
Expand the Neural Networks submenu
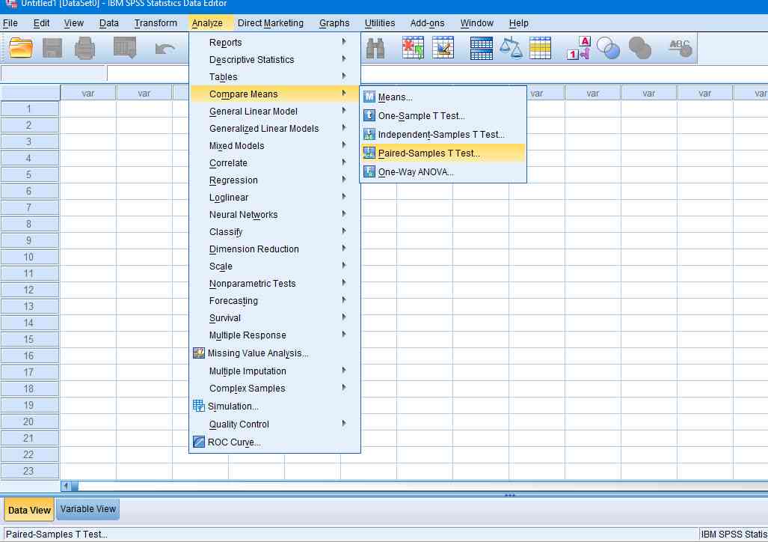click(x=274, y=214)
